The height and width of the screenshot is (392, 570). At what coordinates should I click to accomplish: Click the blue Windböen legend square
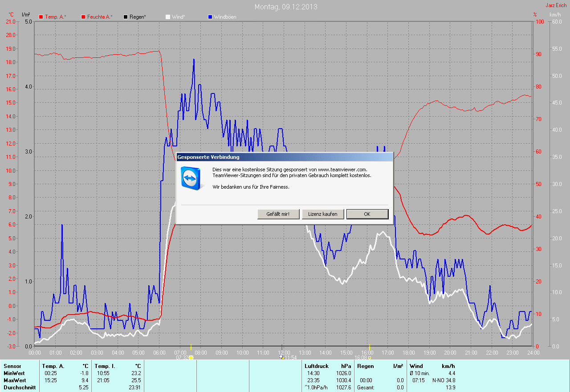[x=210, y=17]
